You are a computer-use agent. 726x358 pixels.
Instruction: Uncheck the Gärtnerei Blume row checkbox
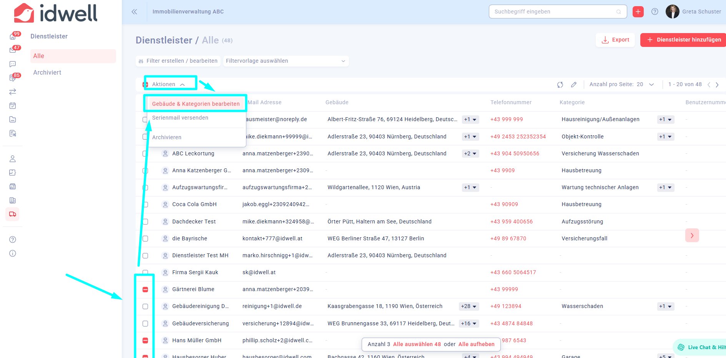(x=145, y=290)
